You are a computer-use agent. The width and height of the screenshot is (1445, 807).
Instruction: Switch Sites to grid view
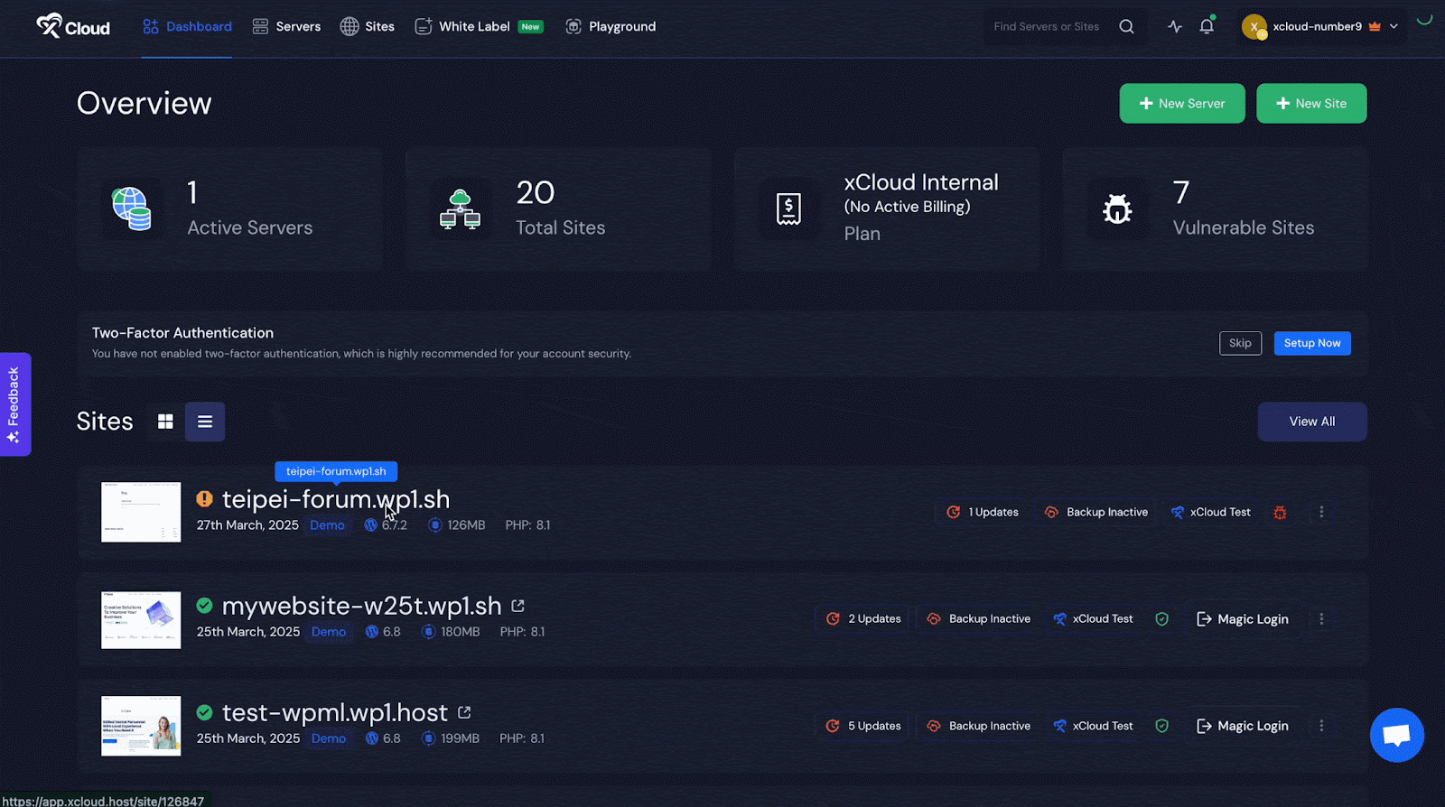click(165, 422)
